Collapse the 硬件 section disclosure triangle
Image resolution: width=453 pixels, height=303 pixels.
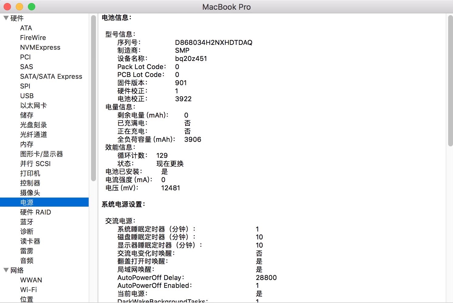tap(6, 18)
